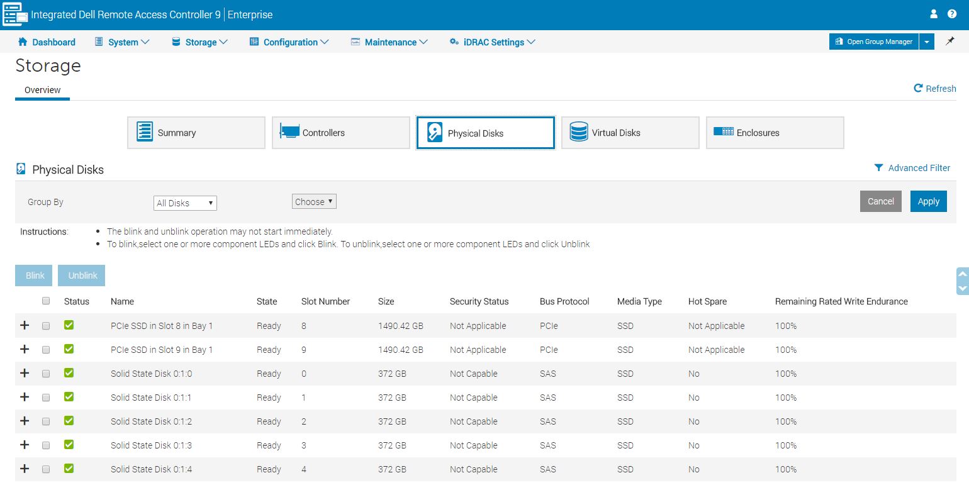
Task: Show the Enclosures view
Action: (x=775, y=133)
